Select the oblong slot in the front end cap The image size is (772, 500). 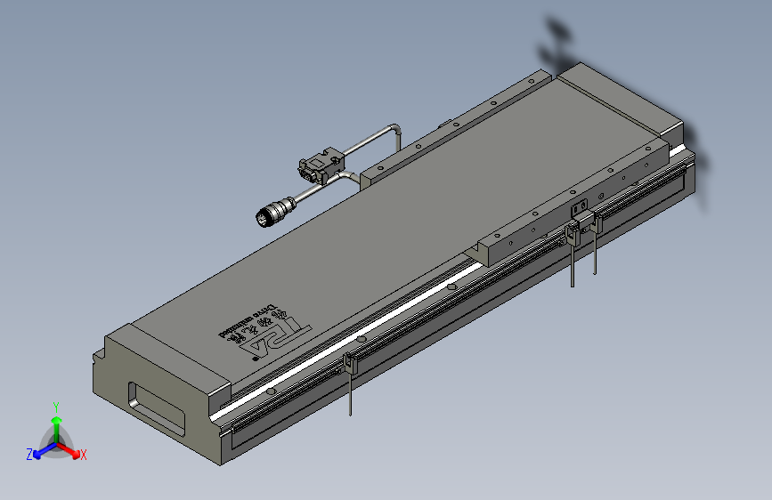click(156, 409)
